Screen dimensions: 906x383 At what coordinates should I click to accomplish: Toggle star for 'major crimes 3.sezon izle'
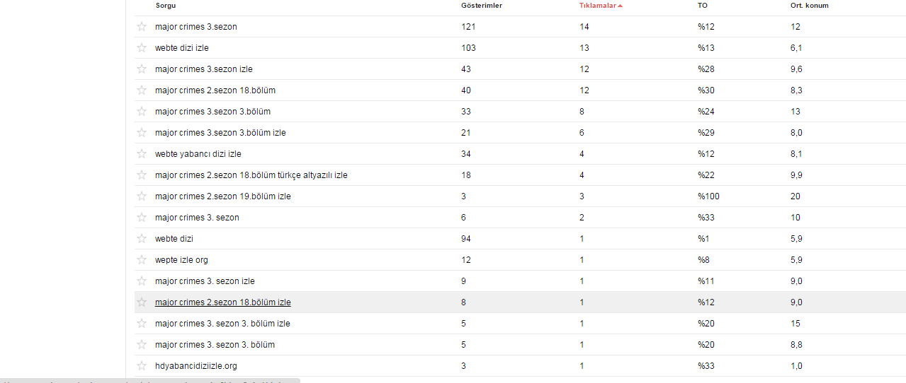tap(142, 69)
